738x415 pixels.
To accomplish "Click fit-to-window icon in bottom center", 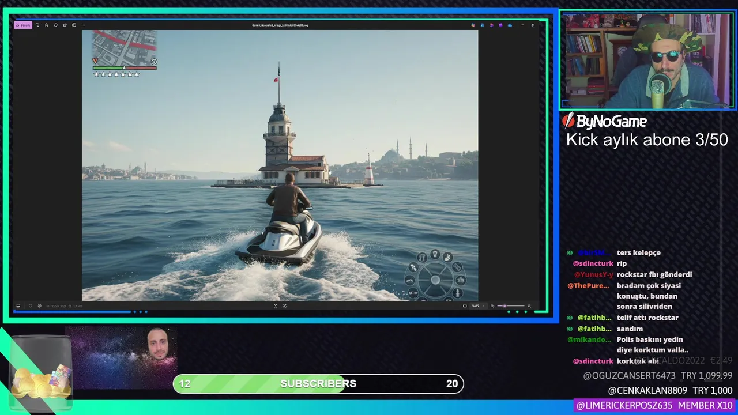I will tap(276, 306).
